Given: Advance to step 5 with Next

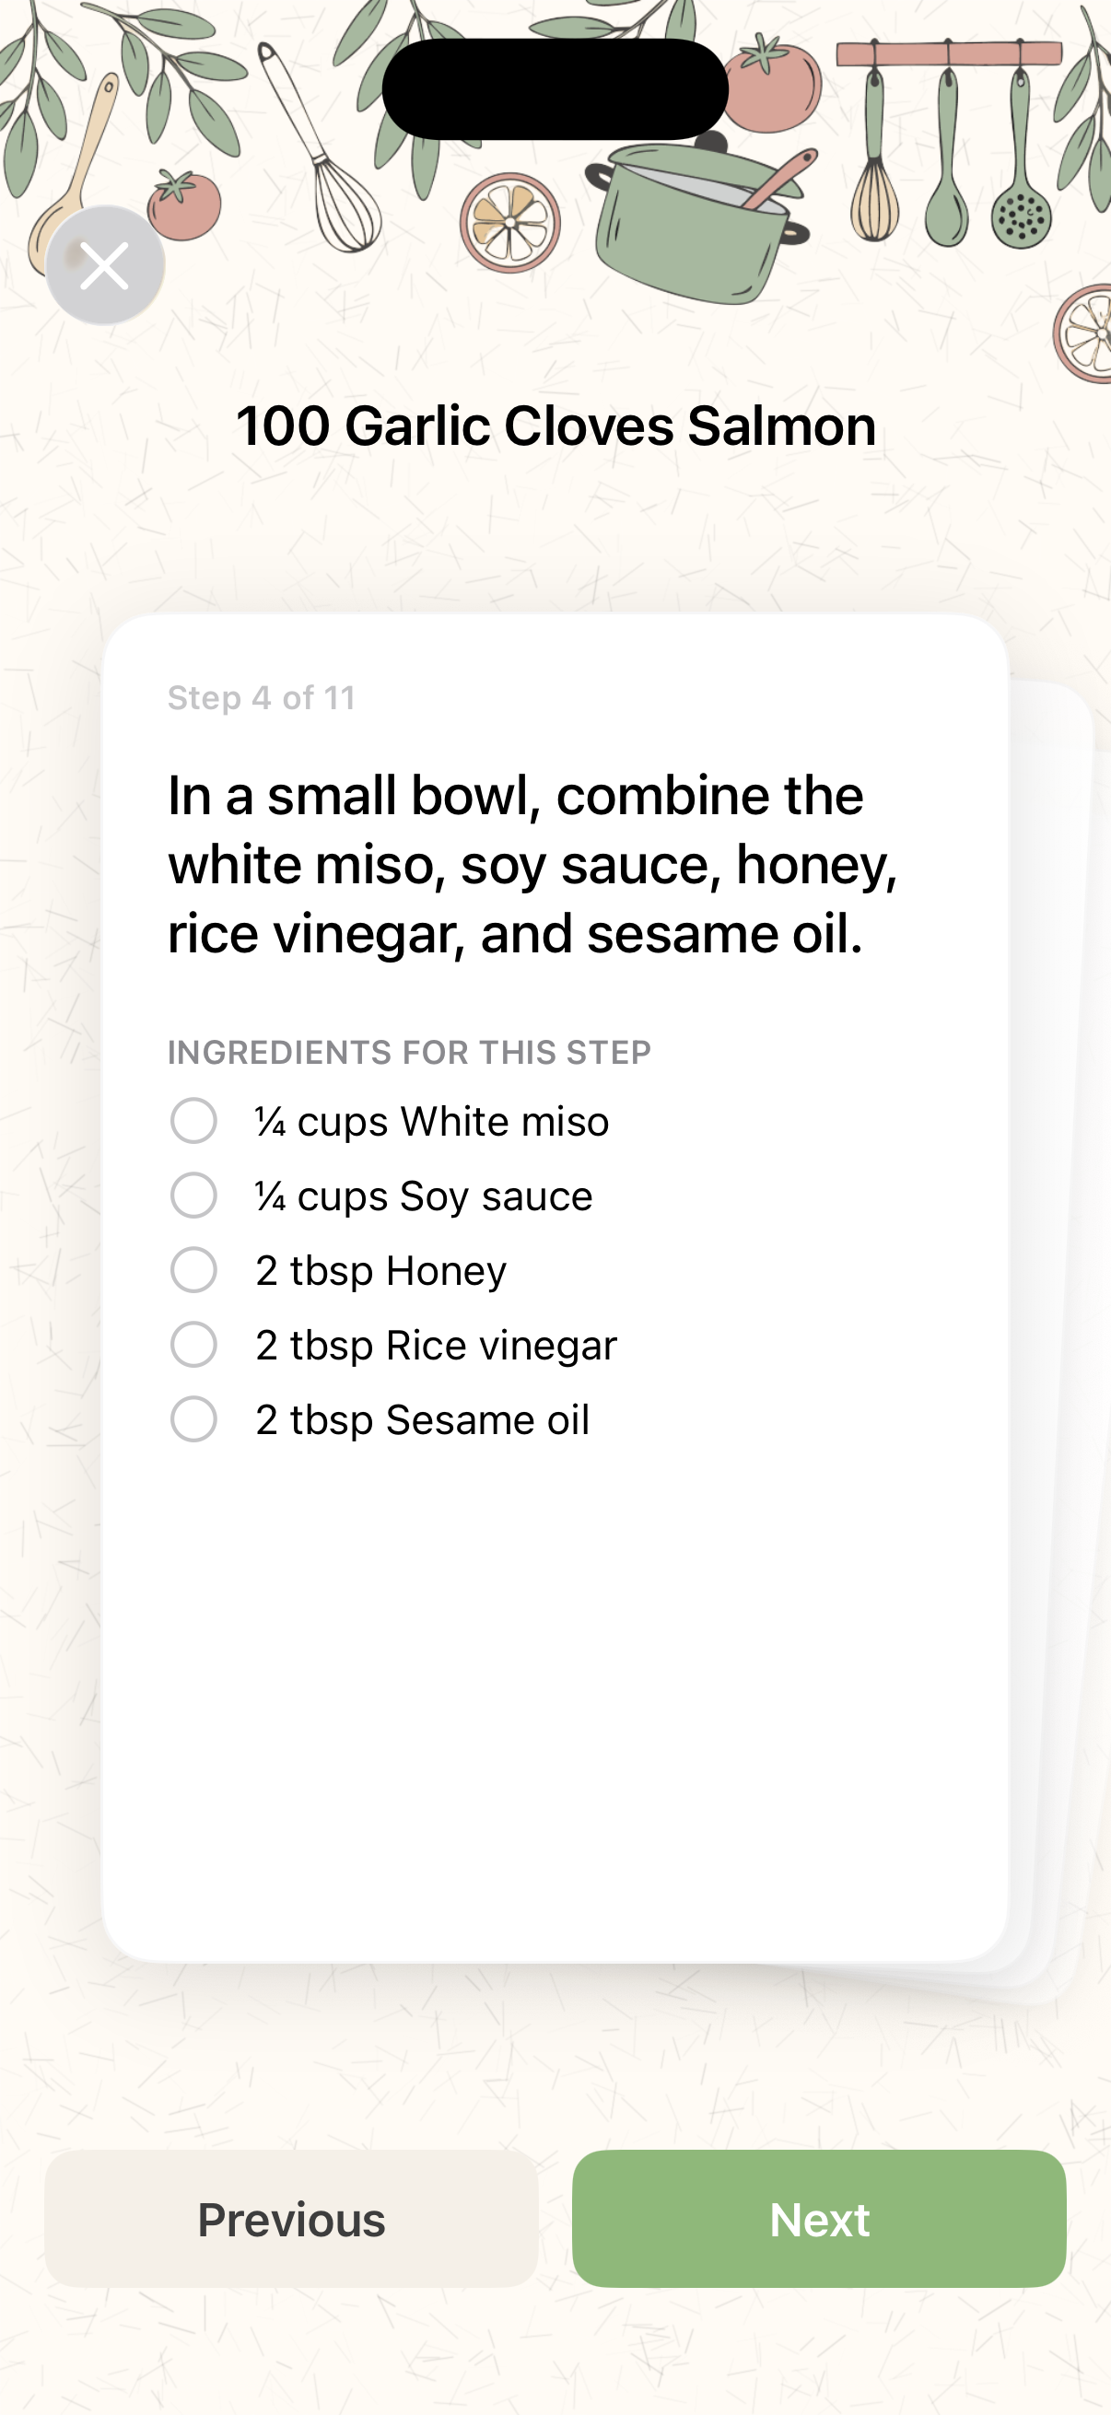Looking at the screenshot, I should pyautogui.click(x=818, y=2219).
